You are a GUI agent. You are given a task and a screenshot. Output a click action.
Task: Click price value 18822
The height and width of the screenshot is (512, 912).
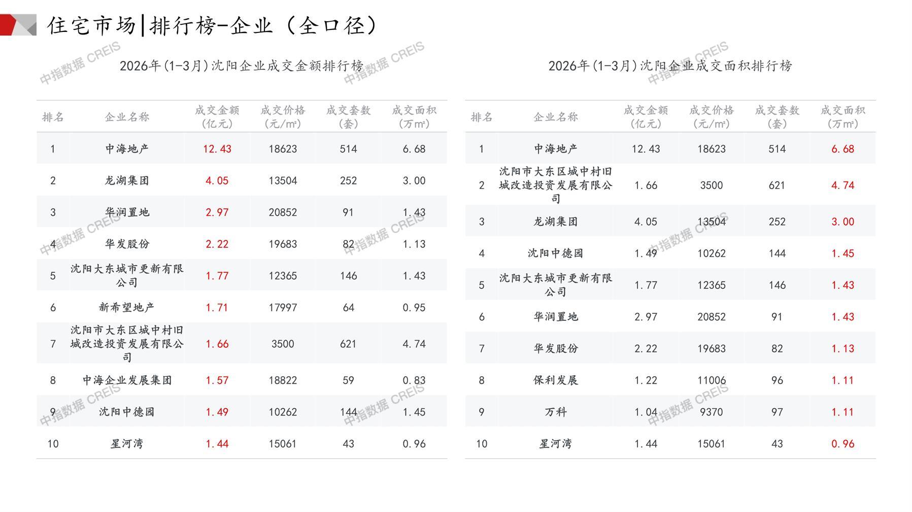283,380
